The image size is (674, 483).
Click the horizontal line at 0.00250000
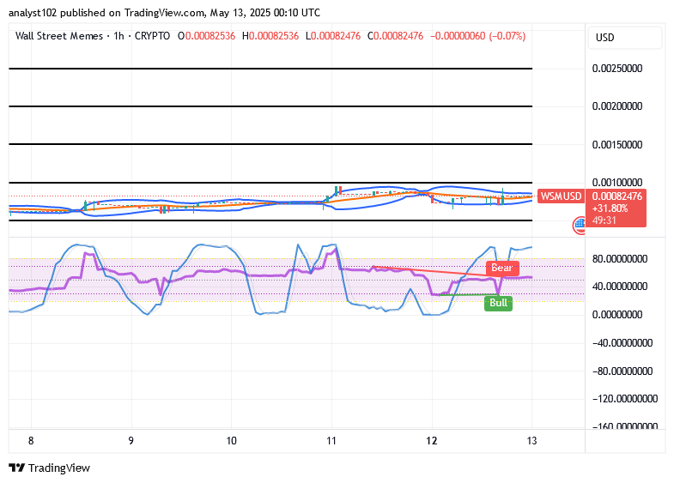tap(270, 69)
